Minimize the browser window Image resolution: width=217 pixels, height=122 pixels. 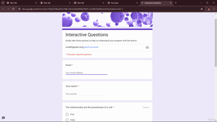pos(201,3)
